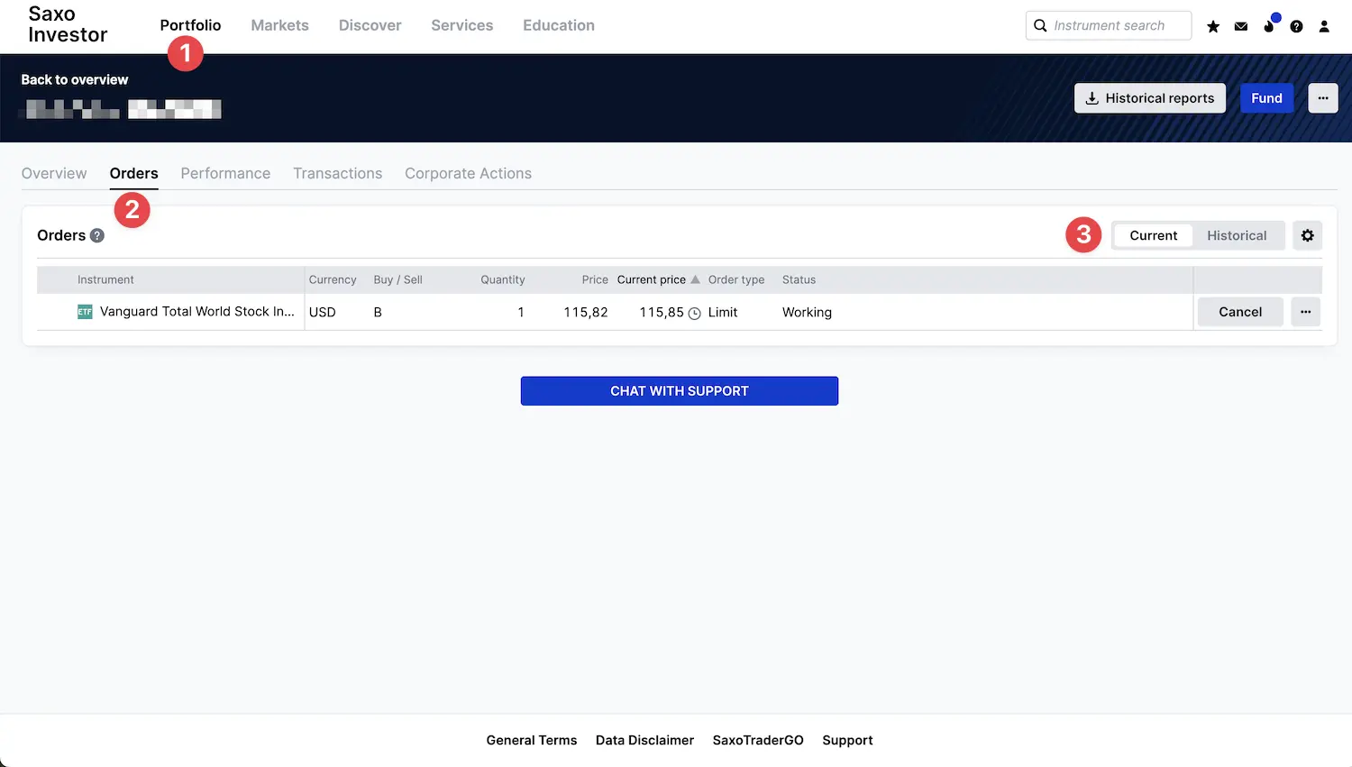The height and width of the screenshot is (767, 1352).
Task: Open the Portfolio menu
Action: [x=190, y=25]
